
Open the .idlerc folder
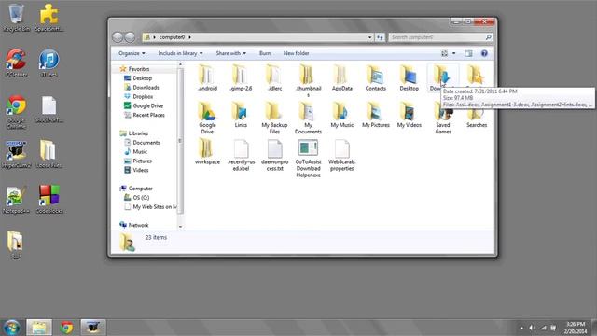pos(274,78)
